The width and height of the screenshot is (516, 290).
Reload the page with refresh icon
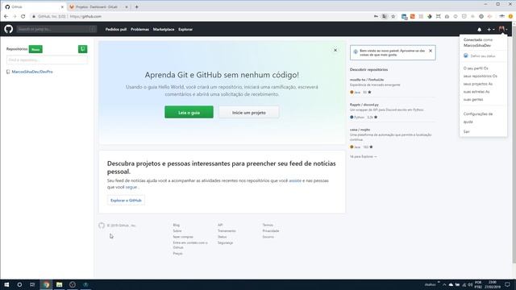coord(23,16)
